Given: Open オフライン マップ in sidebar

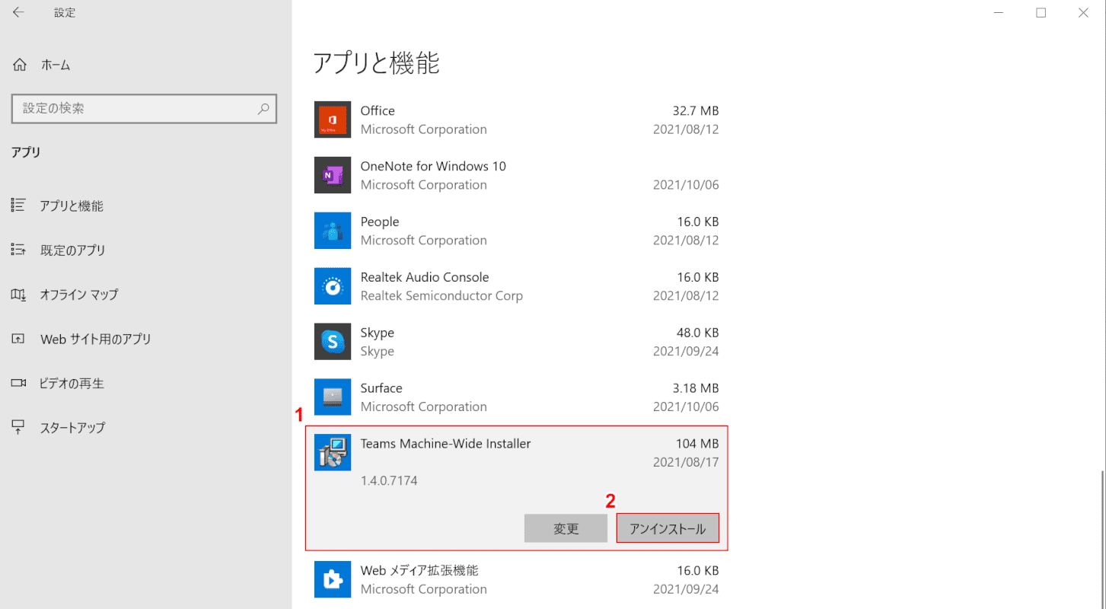Looking at the screenshot, I should tap(79, 295).
